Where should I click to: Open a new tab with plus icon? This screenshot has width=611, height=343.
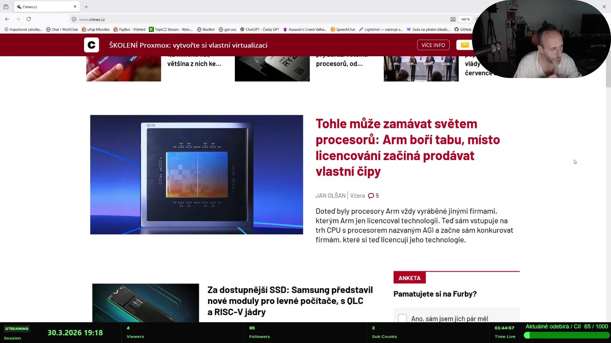pos(86,7)
